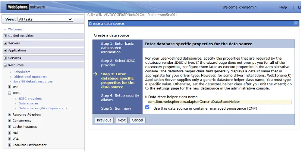
Task: Click the Resource Adapters label
Action: tap(26, 114)
